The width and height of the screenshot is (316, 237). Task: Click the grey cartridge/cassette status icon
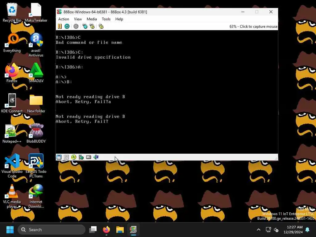[89, 157]
